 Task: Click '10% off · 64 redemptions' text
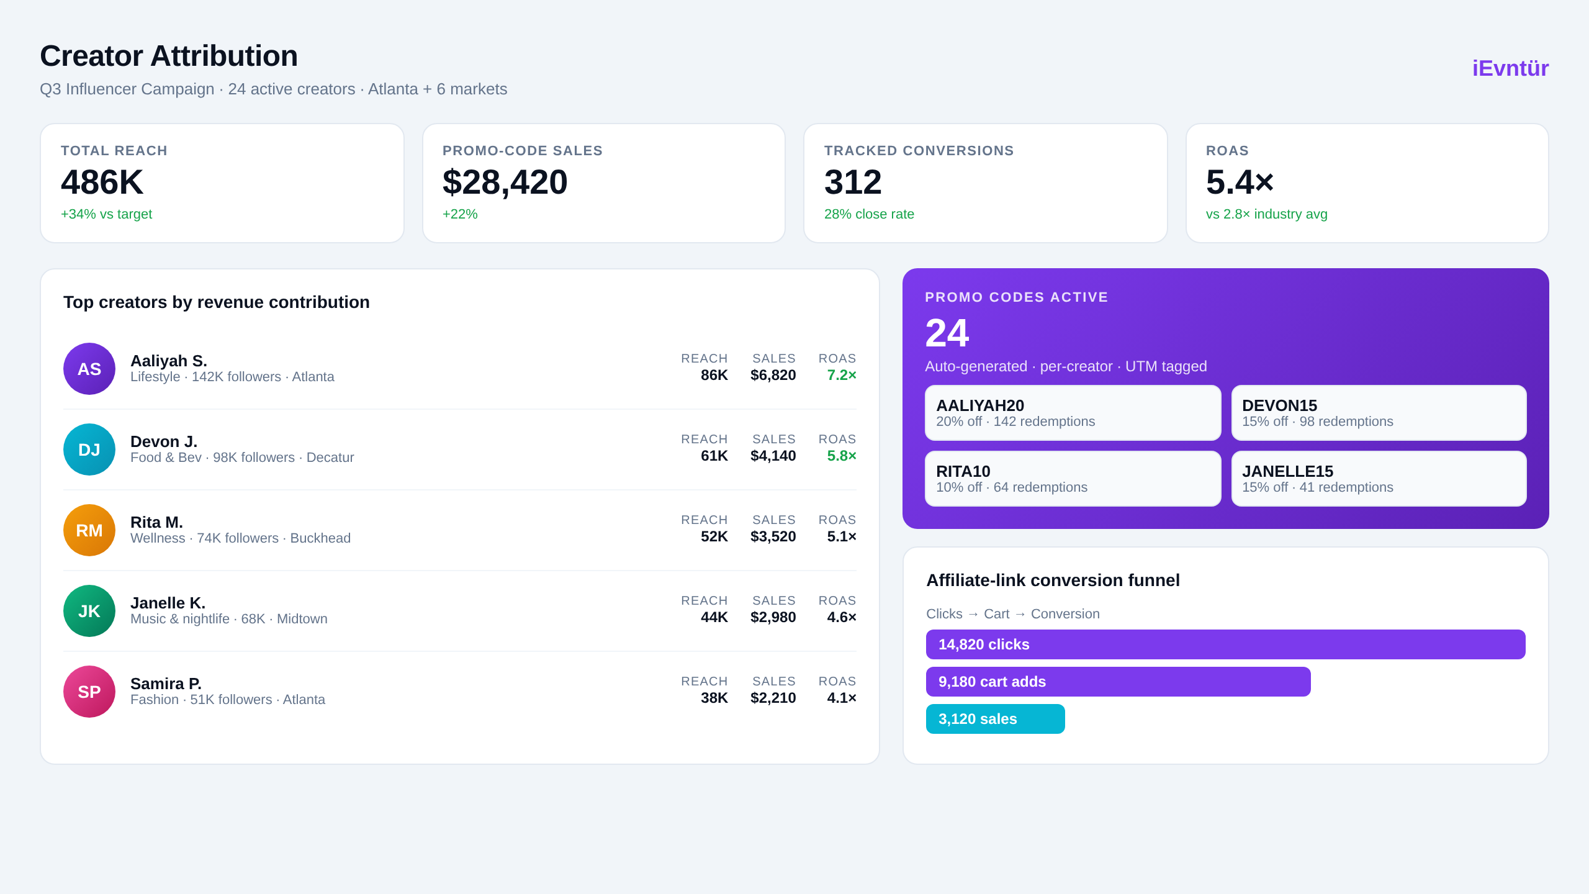(1012, 487)
